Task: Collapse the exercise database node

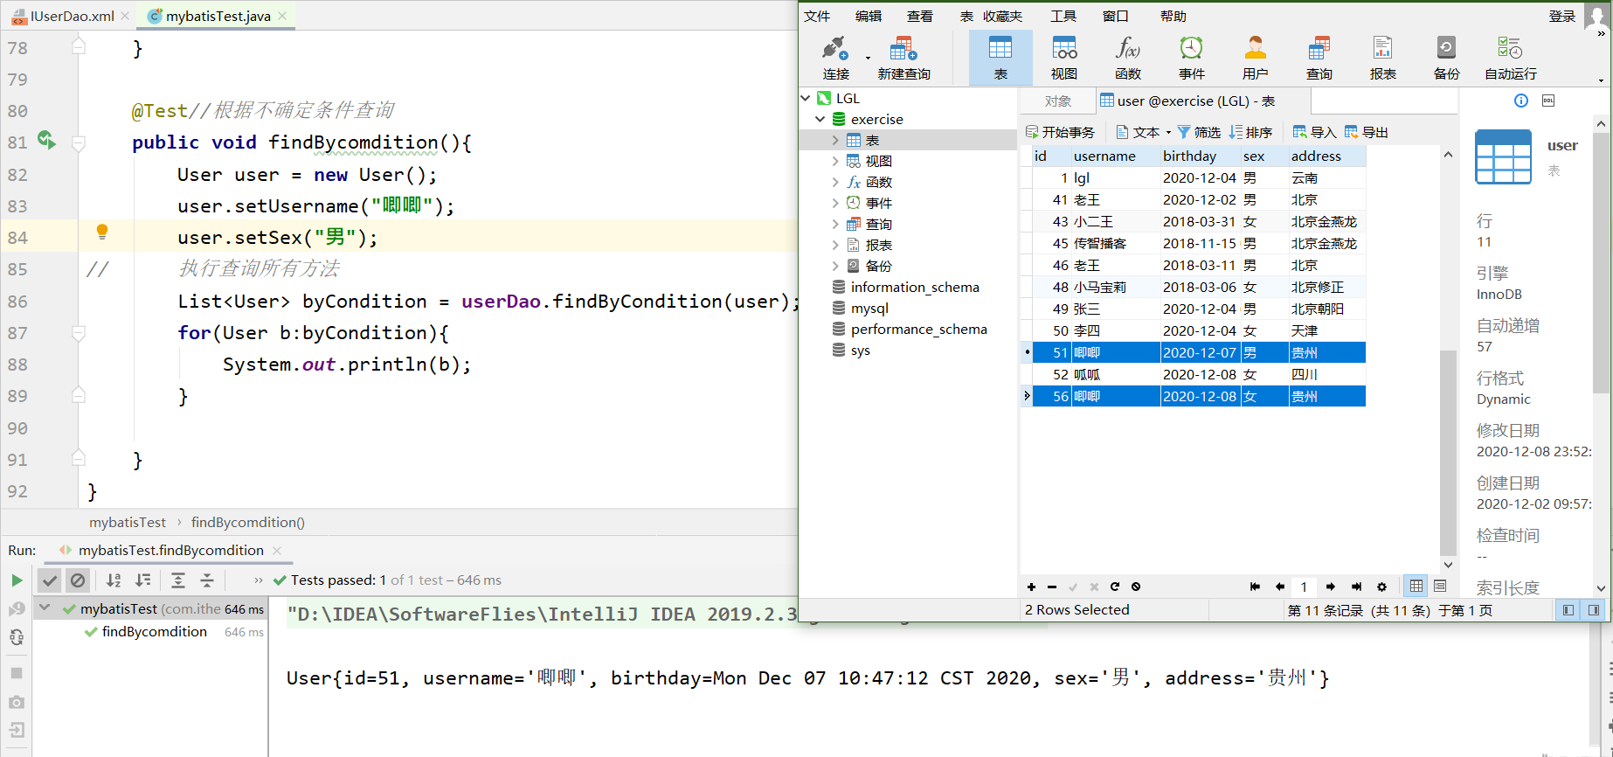Action: coord(820,119)
